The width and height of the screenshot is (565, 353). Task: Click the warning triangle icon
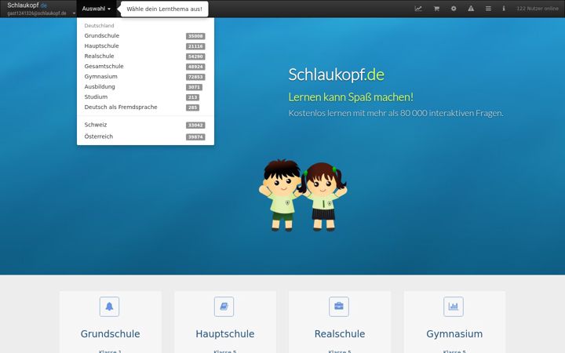(x=471, y=9)
